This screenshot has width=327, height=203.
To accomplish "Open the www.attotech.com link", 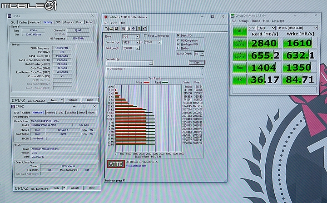I will 136,166.
